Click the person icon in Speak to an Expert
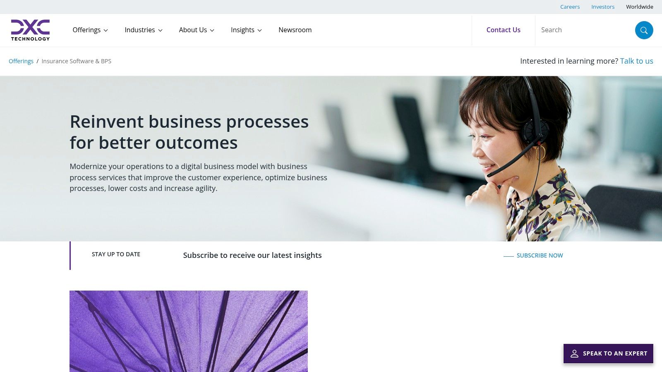The image size is (662, 372). click(x=574, y=354)
